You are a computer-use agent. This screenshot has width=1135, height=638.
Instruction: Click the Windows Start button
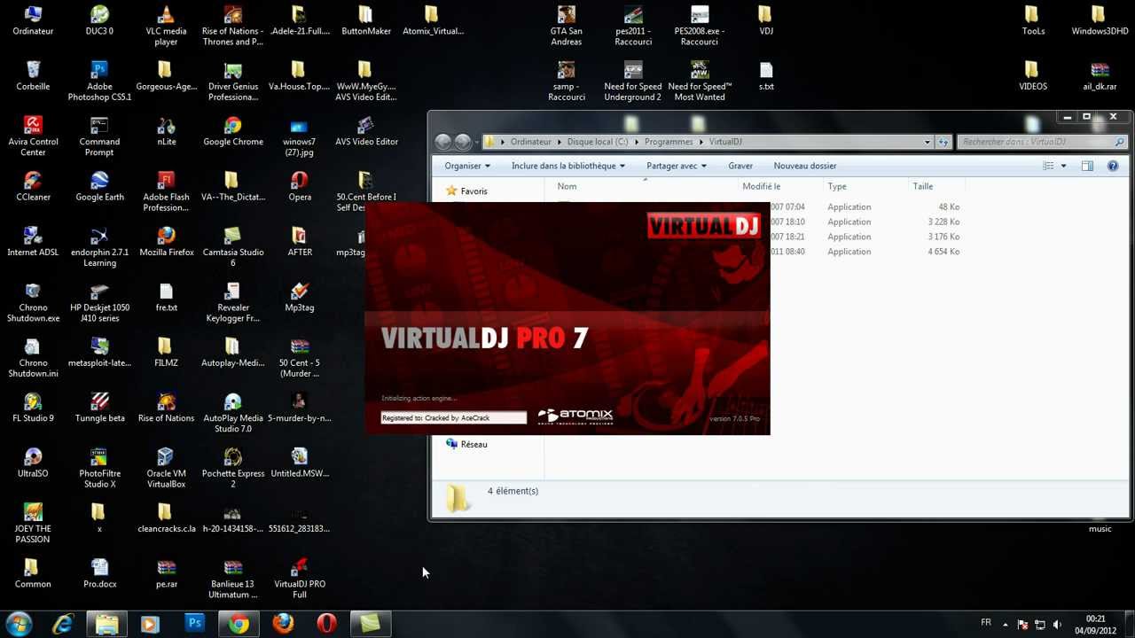point(19,624)
